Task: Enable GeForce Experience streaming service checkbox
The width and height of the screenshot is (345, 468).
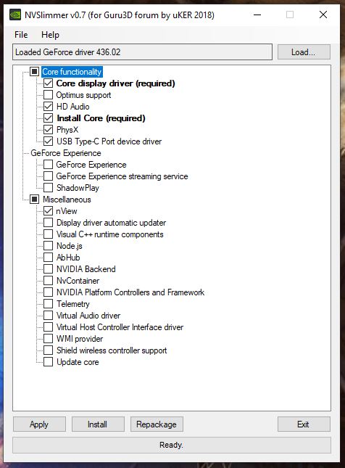Action: pyautogui.click(x=48, y=176)
